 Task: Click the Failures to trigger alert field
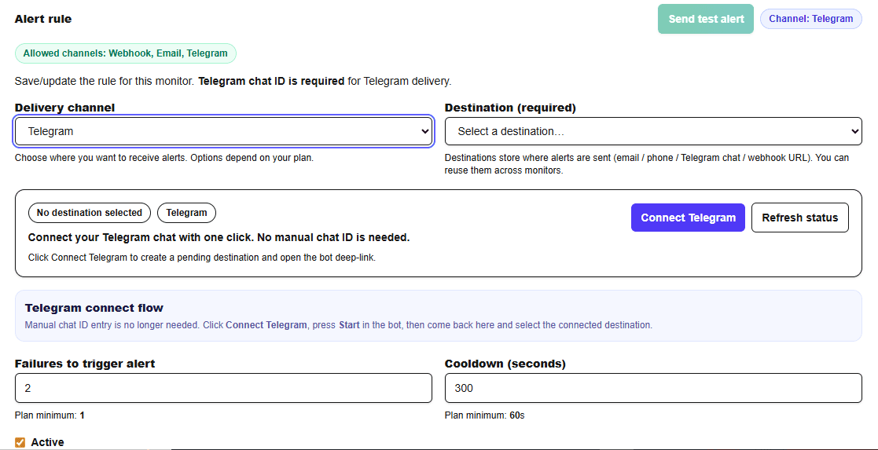(223, 388)
